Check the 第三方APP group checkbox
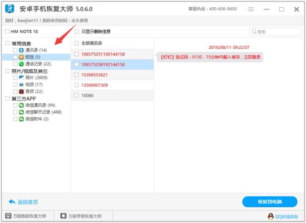This screenshot has height=223, width=306. (8, 98)
